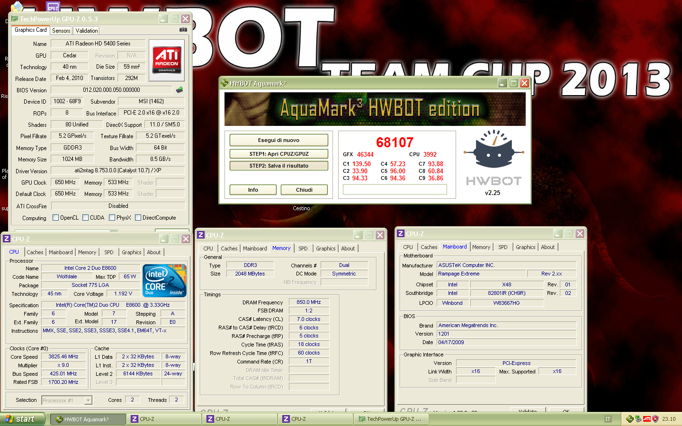Open Memory tab in CPU-Z Mainboard window

click(x=481, y=247)
